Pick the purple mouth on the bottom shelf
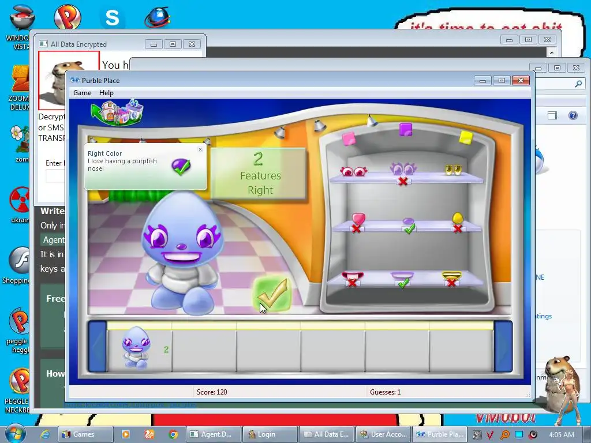 coord(402,276)
